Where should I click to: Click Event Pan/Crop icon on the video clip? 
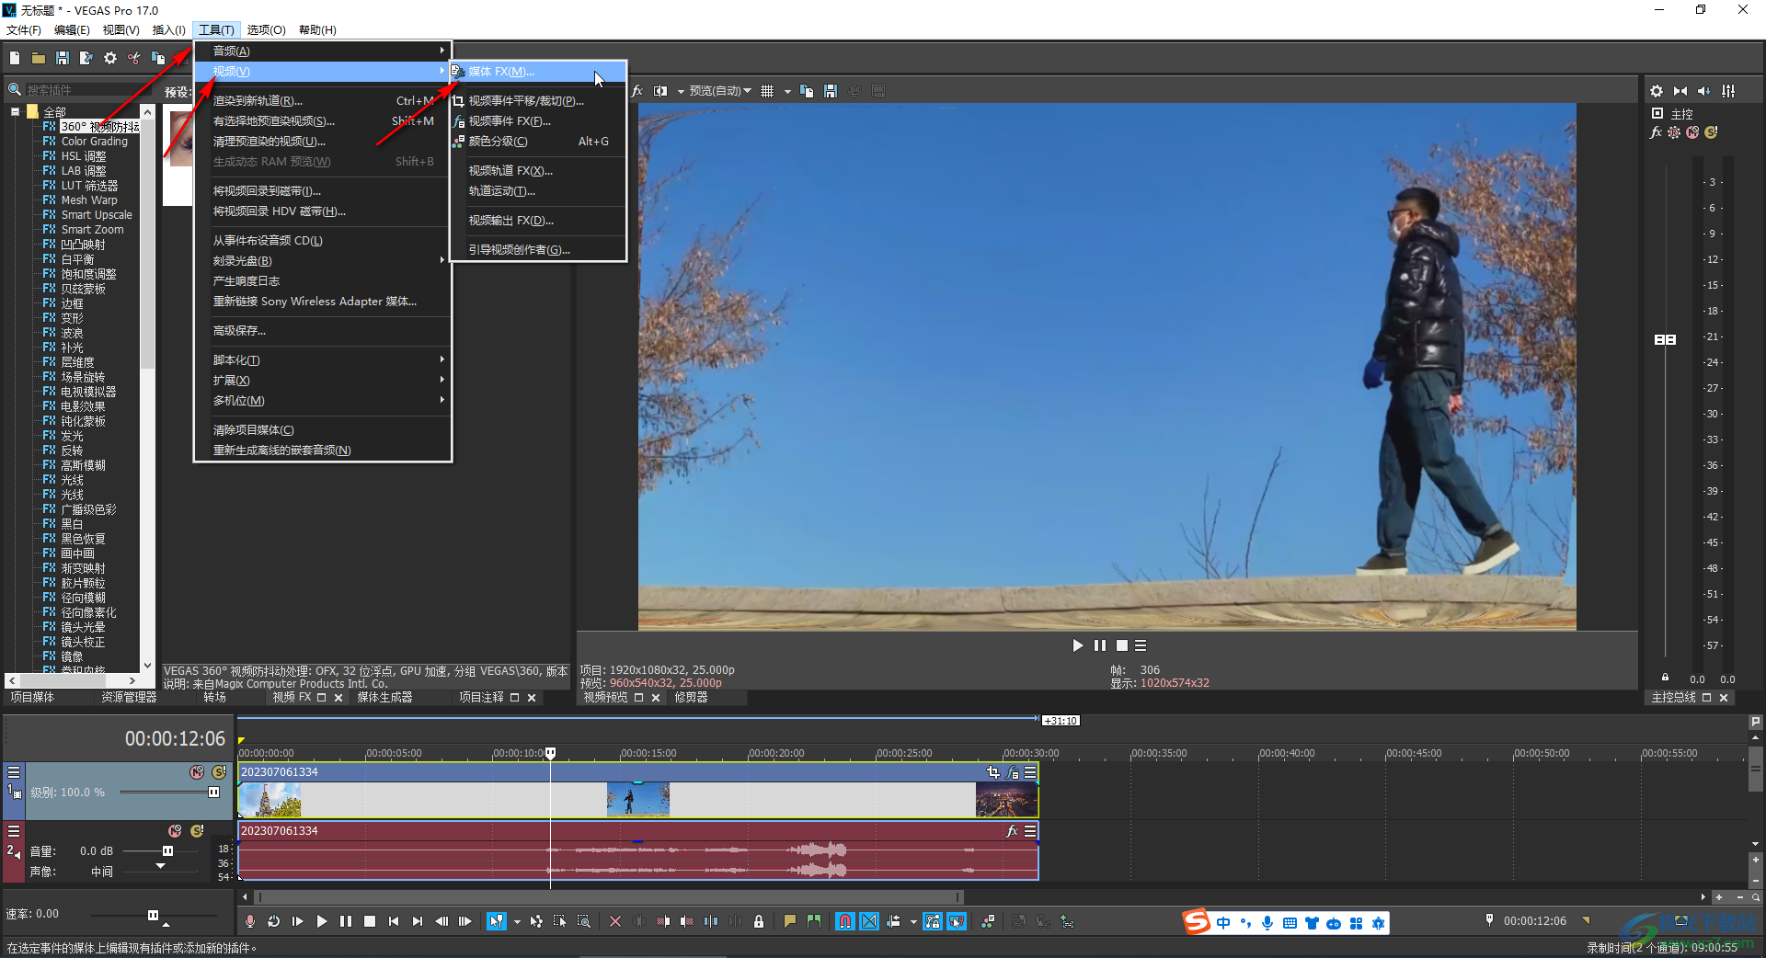pos(993,772)
